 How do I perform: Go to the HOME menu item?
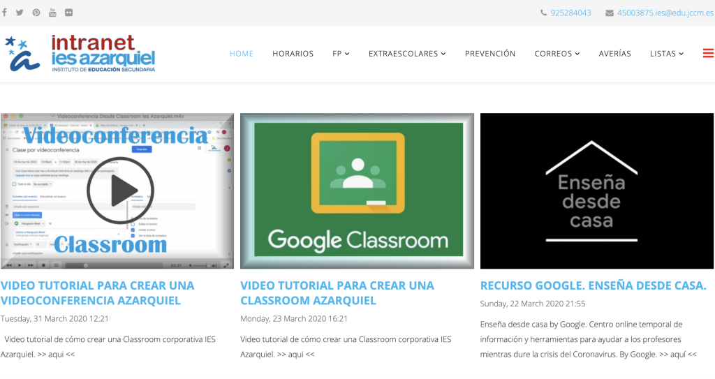point(241,53)
